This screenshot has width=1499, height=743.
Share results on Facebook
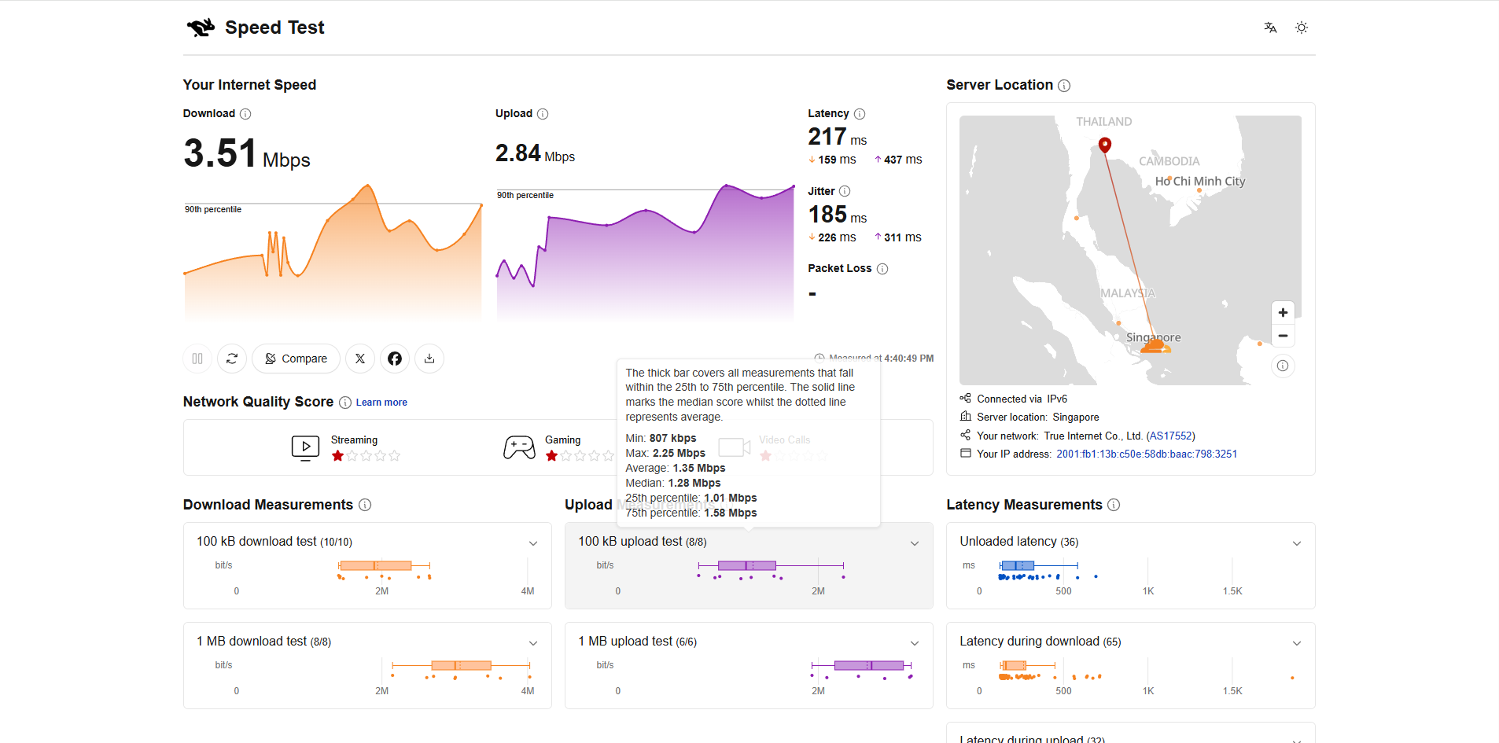395,359
